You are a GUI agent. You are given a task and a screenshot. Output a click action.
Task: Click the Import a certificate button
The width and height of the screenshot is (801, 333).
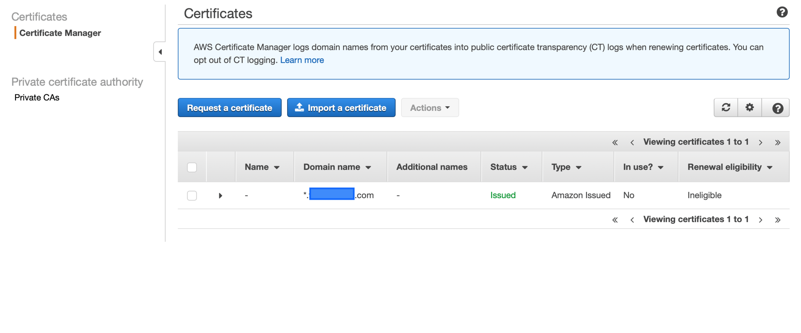click(341, 108)
